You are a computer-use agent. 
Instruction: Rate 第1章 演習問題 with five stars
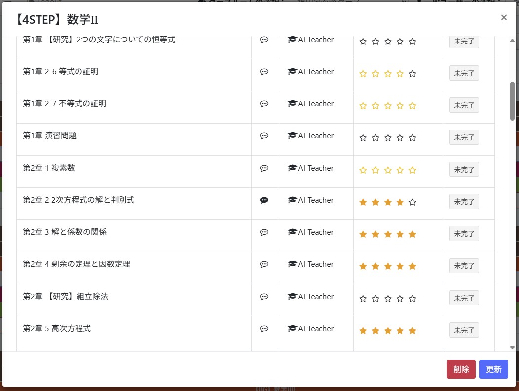pyautogui.click(x=412, y=138)
